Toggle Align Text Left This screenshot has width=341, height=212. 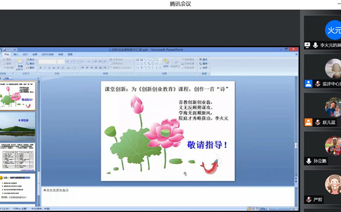(x=82, y=67)
